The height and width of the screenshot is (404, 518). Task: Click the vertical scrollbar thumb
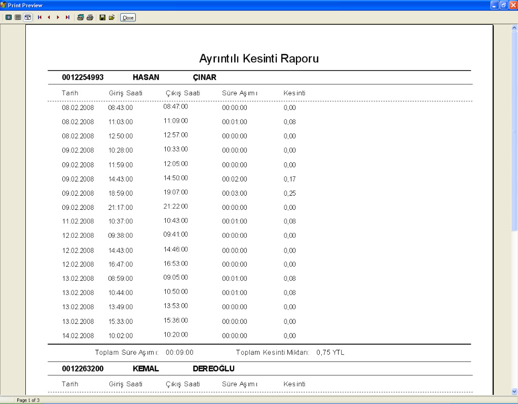[x=514, y=132]
